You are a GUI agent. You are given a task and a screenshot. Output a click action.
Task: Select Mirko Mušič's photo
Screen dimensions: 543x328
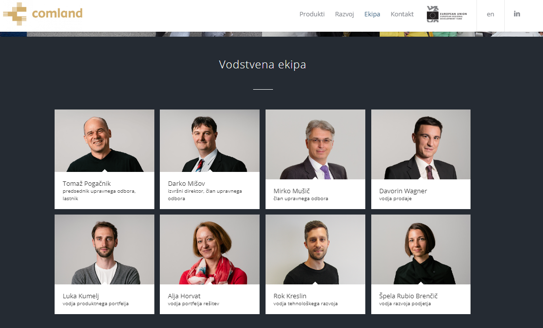[315, 145]
